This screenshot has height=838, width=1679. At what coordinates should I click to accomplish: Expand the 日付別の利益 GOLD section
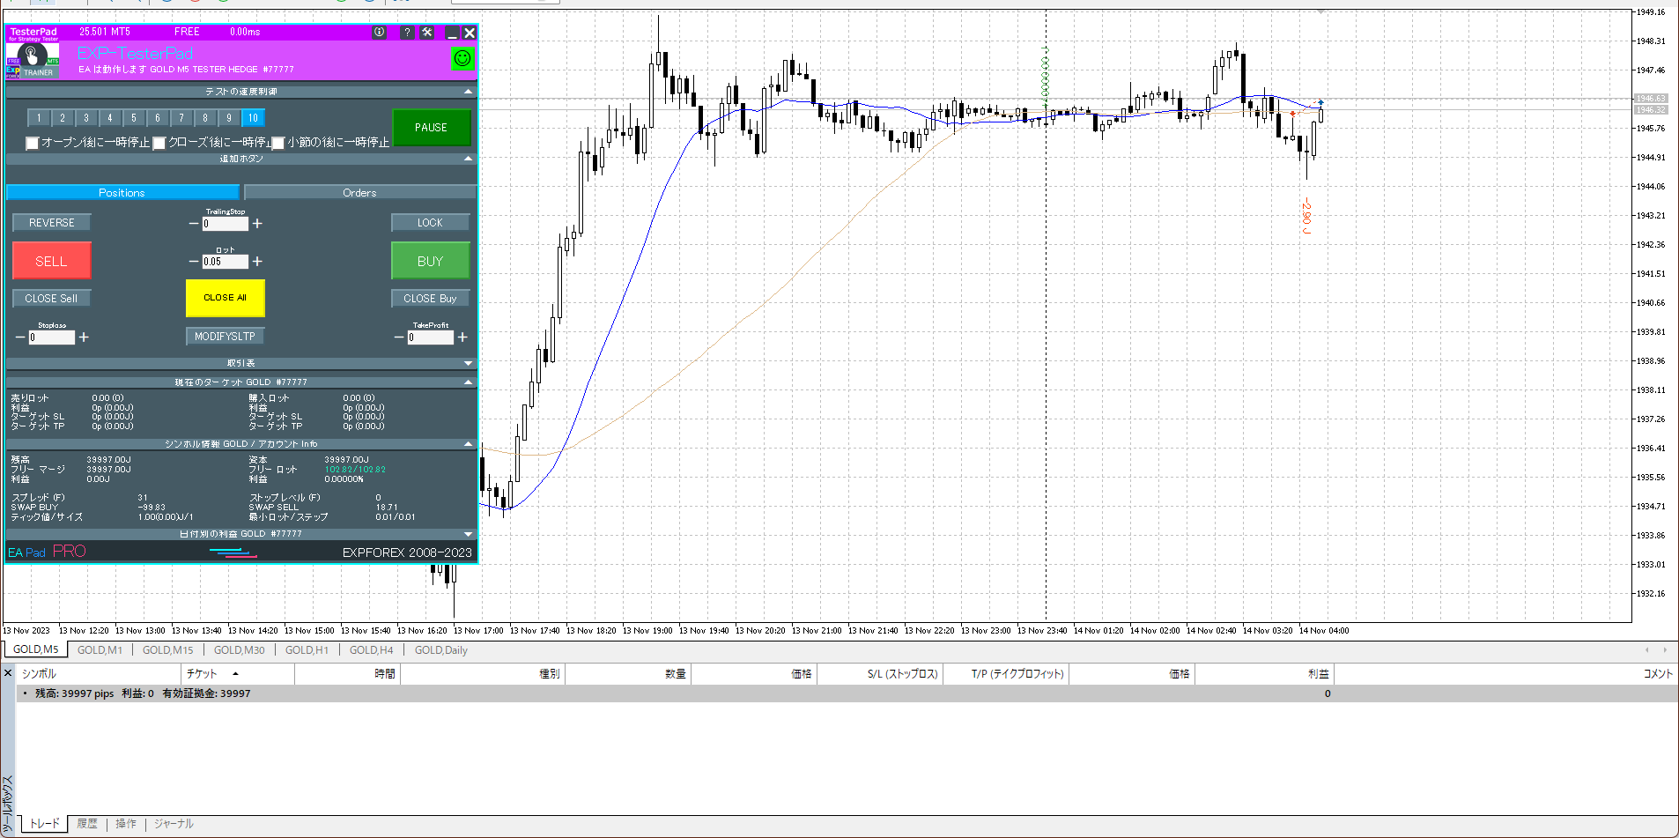[468, 534]
